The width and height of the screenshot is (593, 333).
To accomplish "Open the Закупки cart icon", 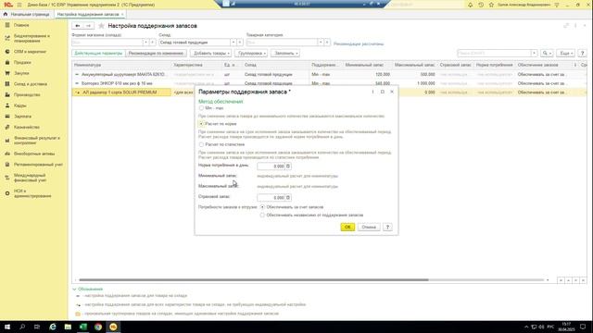I will 7,73.
